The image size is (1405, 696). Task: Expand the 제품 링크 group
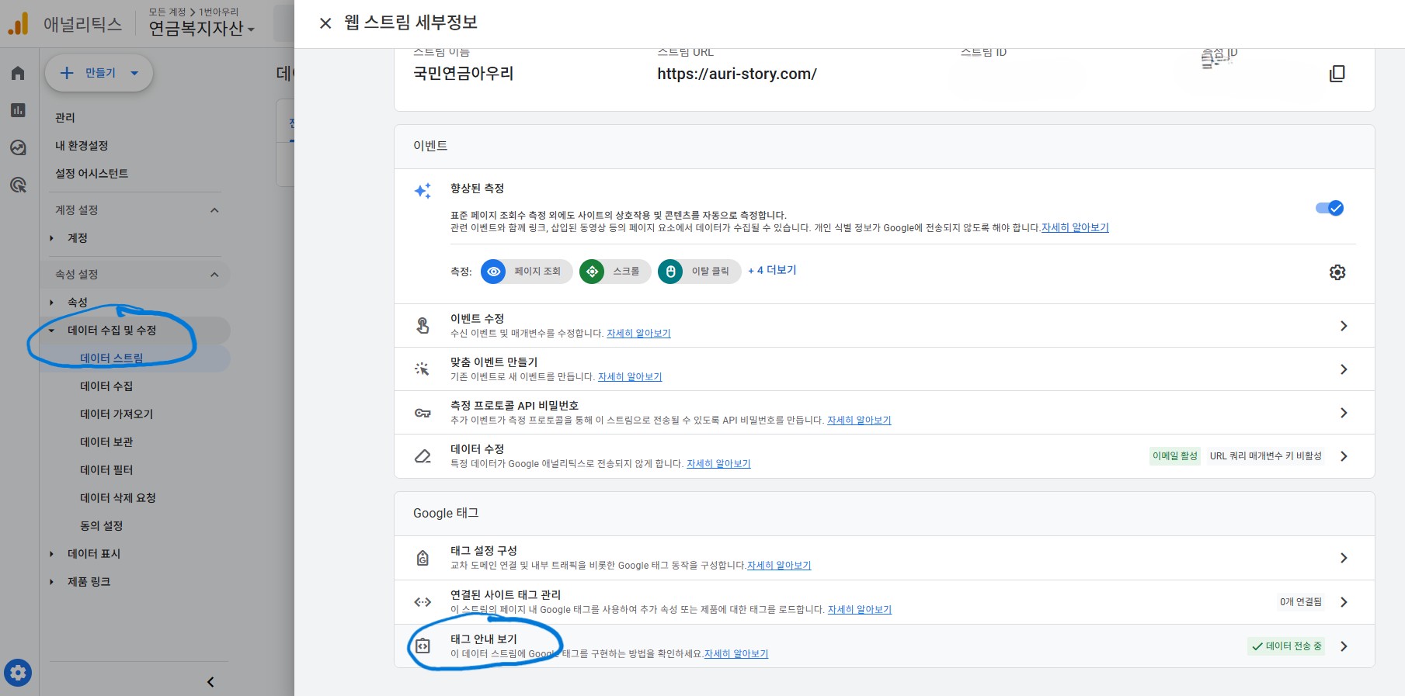point(51,582)
